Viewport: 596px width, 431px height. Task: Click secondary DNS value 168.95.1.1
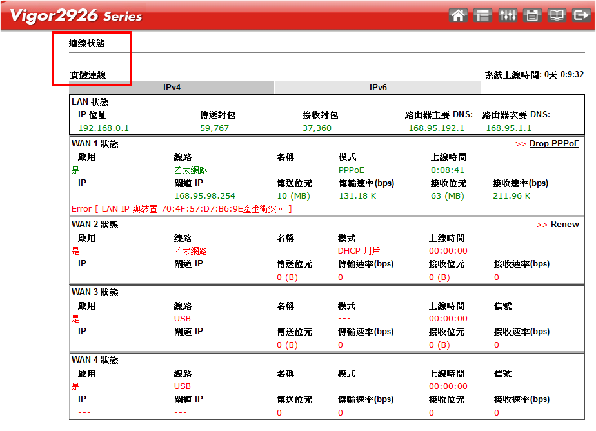[509, 128]
